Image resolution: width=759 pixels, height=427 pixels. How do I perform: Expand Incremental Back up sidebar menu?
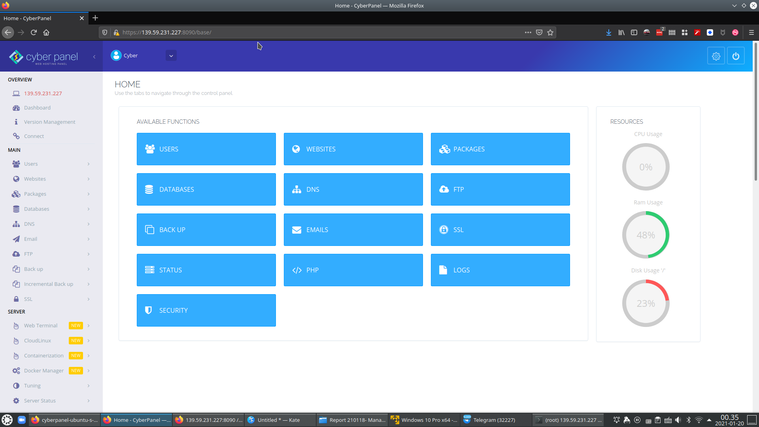click(51, 284)
